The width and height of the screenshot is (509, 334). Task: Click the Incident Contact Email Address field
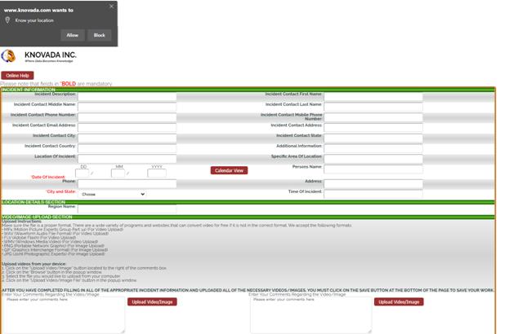(127, 127)
